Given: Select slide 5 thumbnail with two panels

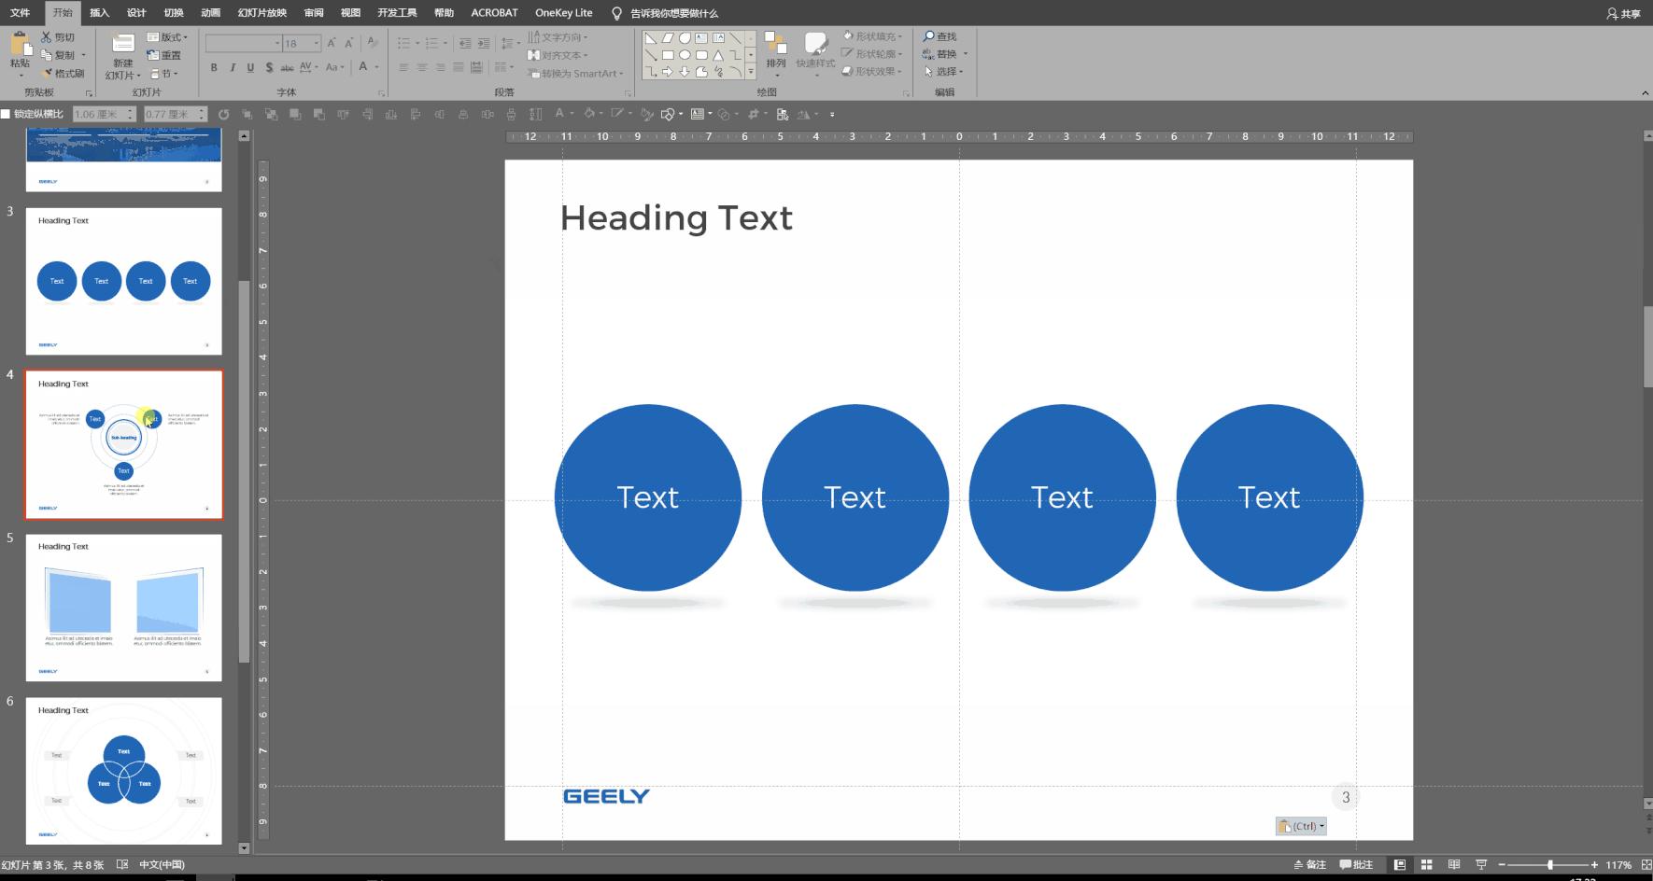Looking at the screenshot, I should [123, 607].
